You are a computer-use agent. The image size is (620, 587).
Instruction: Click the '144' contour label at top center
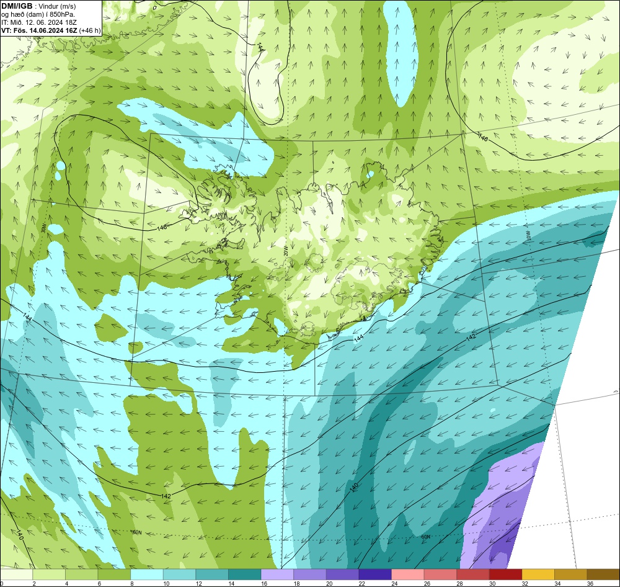pyautogui.click(x=260, y=48)
